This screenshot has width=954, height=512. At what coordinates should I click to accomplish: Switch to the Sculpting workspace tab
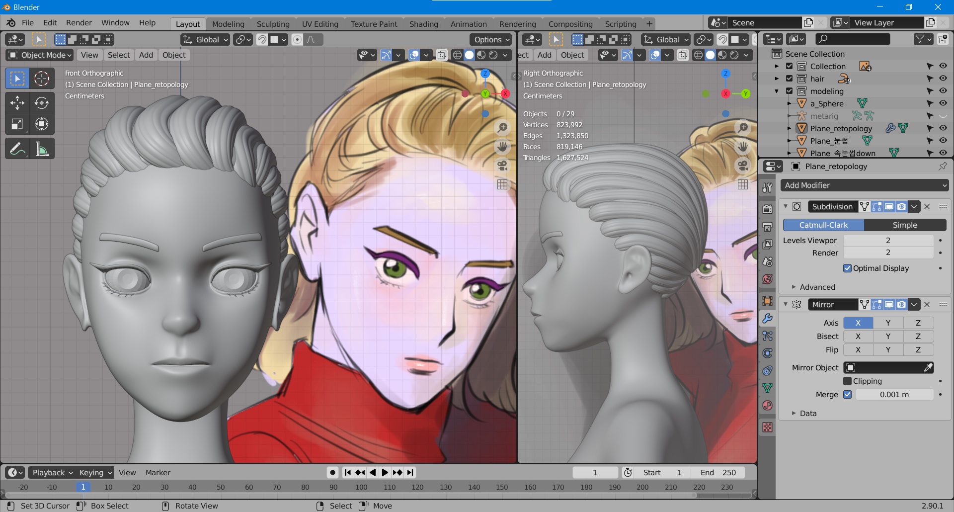[x=273, y=24]
